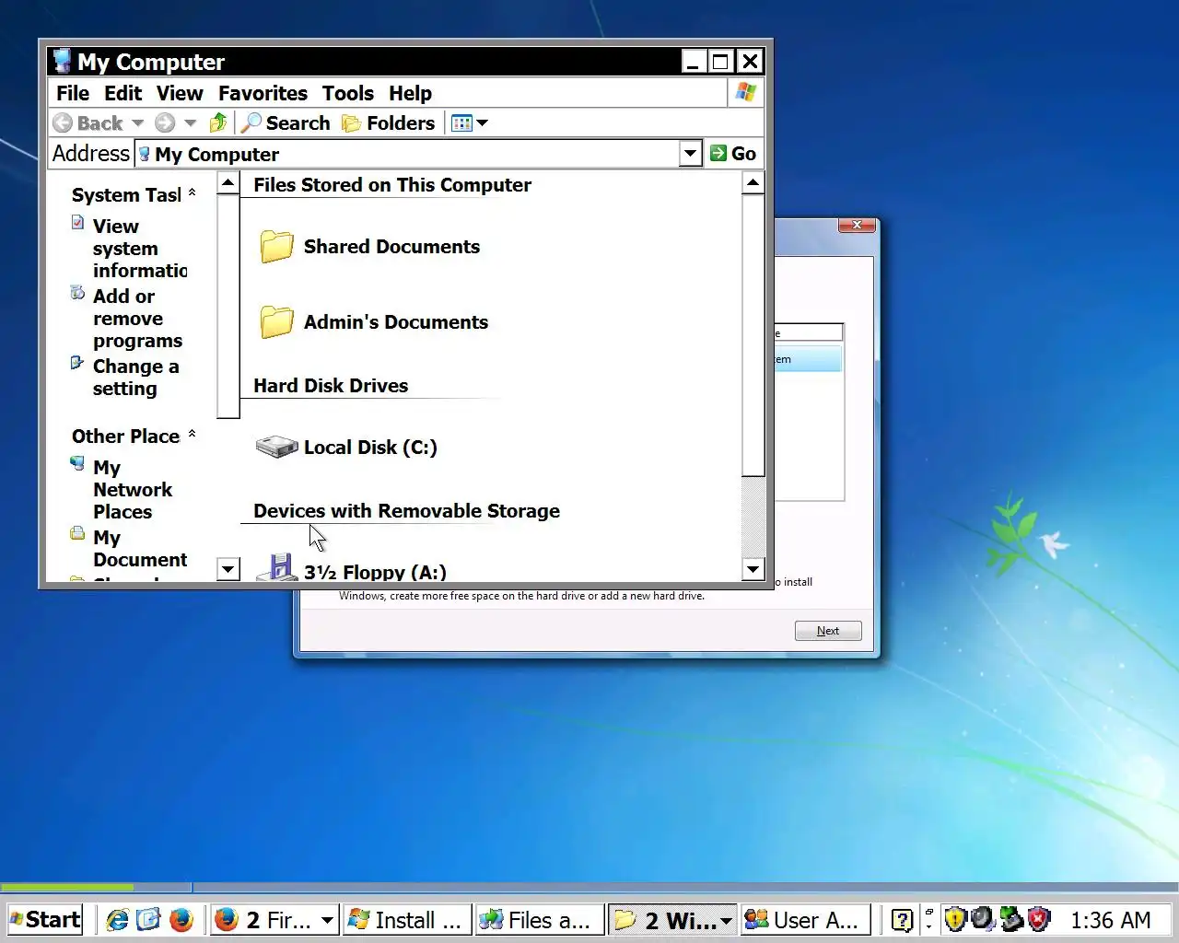Click the Forward arrow toolbar icon

[165, 122]
